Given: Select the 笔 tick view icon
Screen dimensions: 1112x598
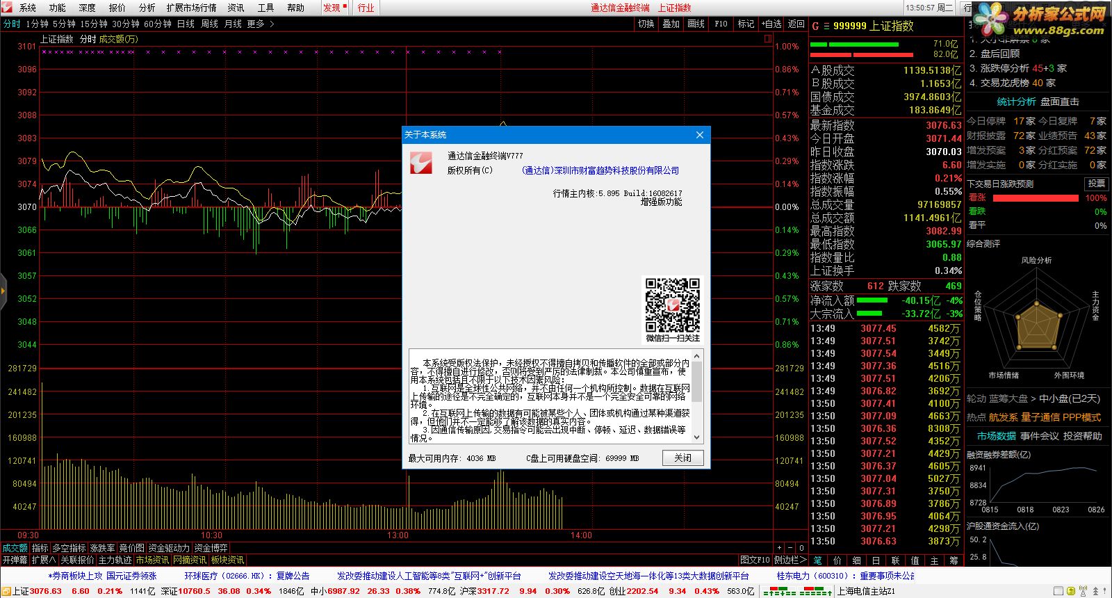Looking at the screenshot, I should [x=818, y=560].
